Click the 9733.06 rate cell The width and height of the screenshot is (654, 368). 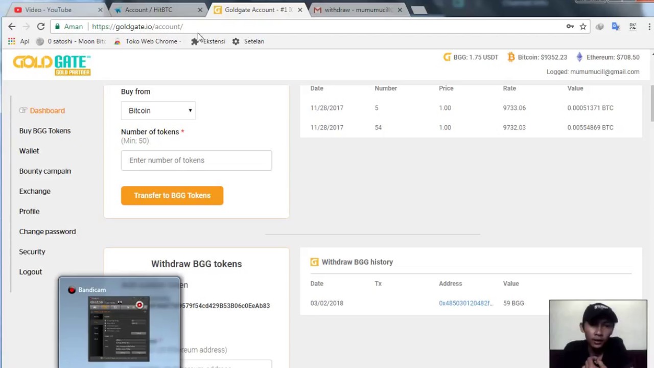click(x=514, y=108)
